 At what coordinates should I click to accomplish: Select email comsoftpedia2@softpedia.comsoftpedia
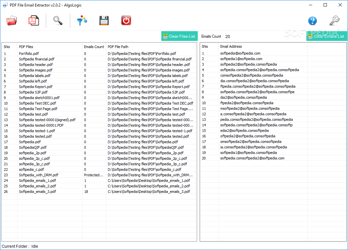[252, 76]
